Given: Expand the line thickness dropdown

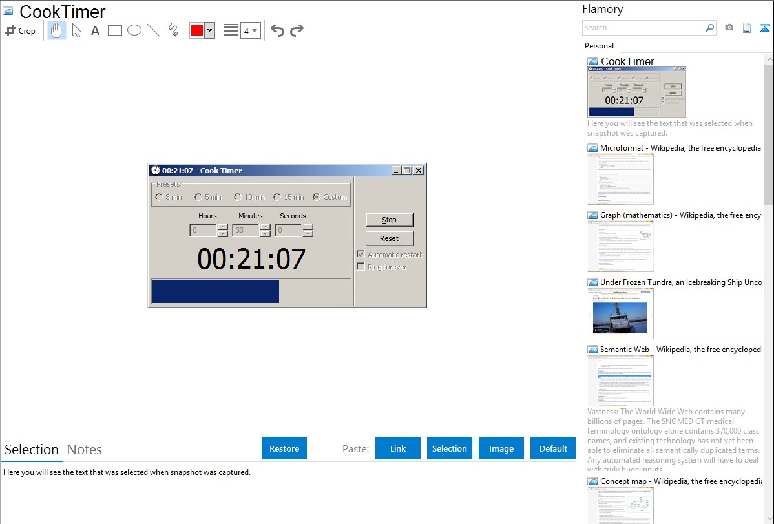Looking at the screenshot, I should 250,30.
